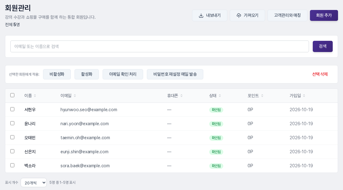Sort by the 상태 column sort icon
343x190 pixels.
pyautogui.click(x=220, y=96)
